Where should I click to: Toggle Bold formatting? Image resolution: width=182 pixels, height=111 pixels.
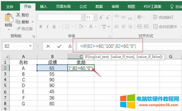coord(41,27)
